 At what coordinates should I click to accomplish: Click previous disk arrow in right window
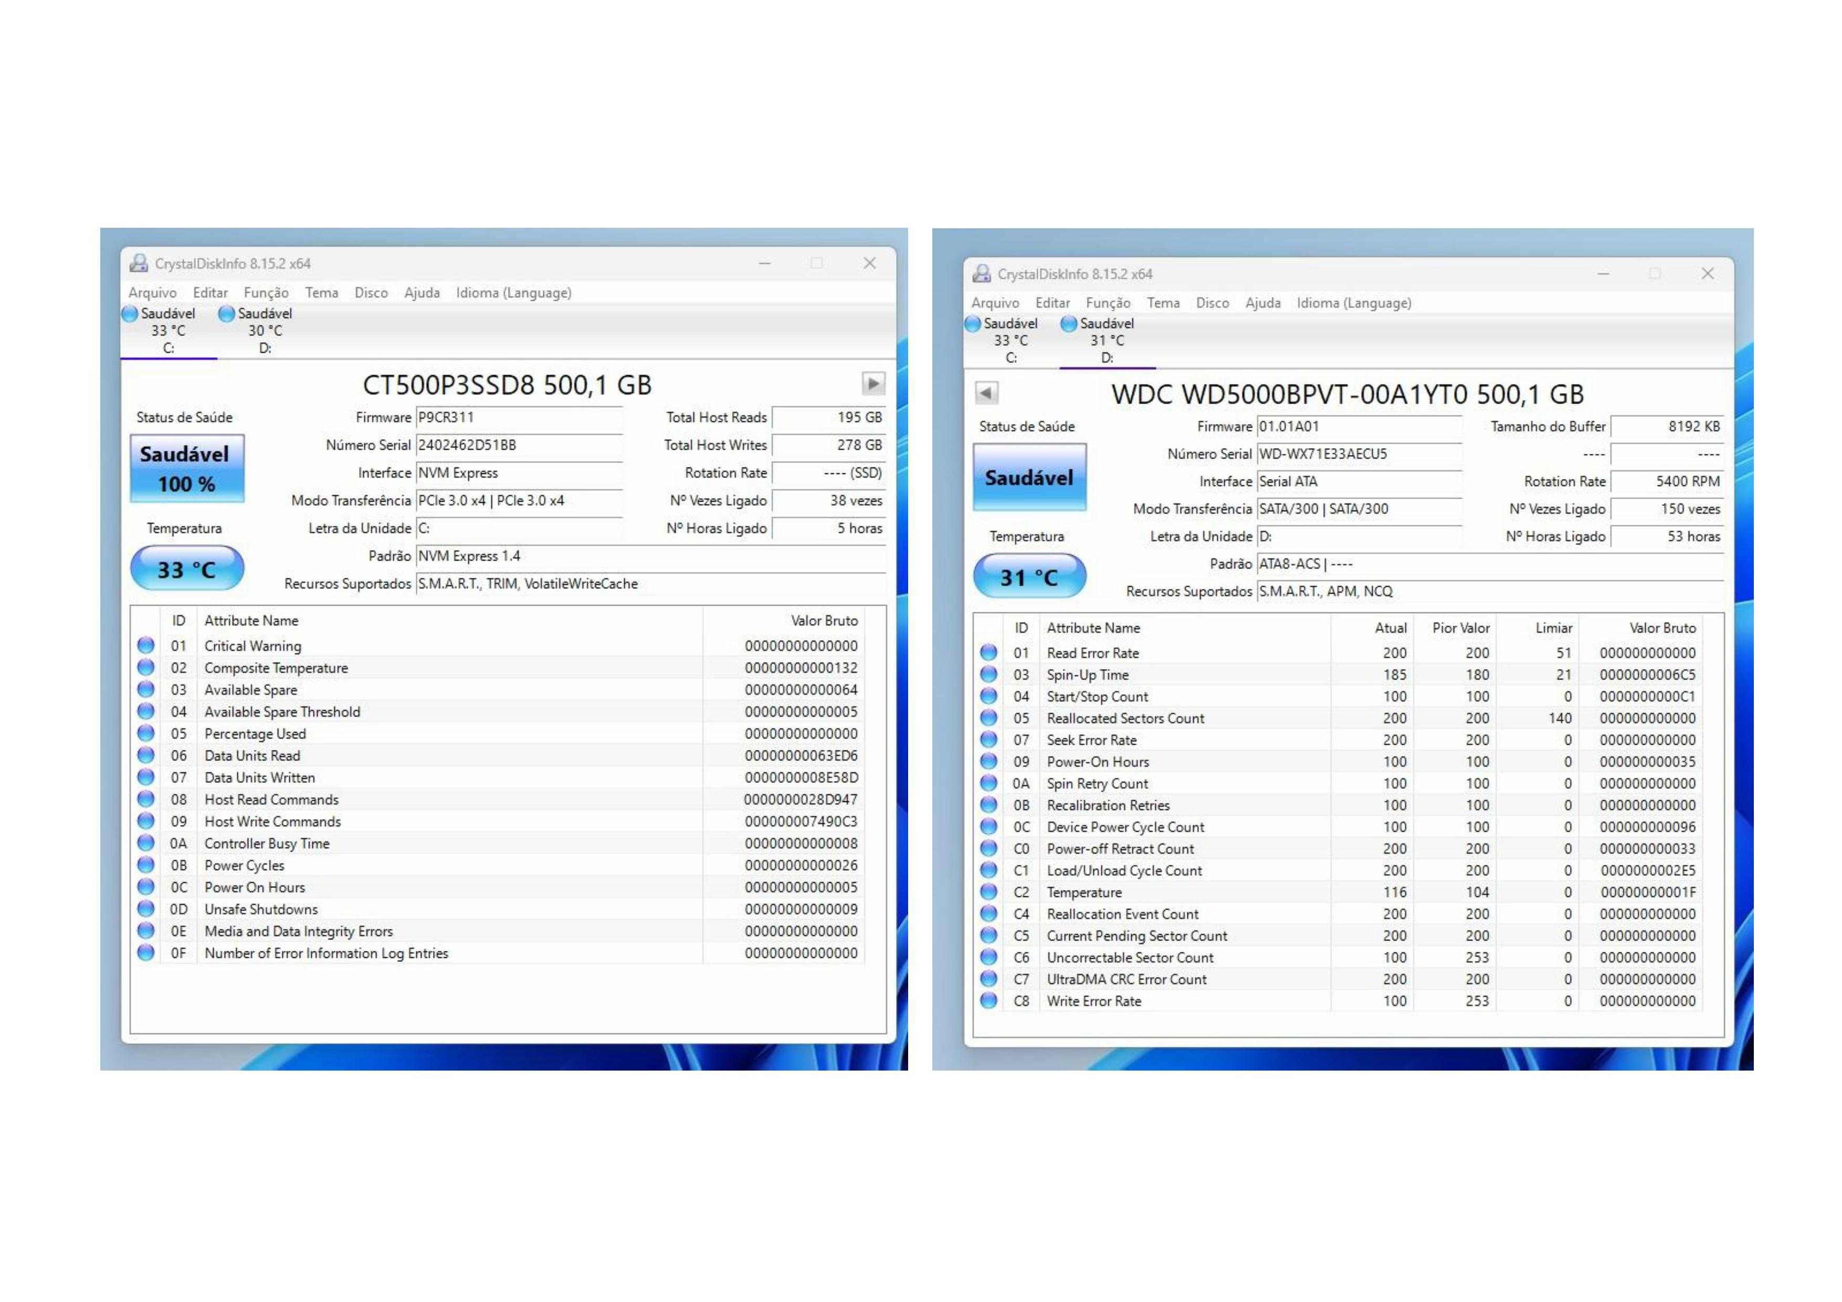tap(986, 393)
